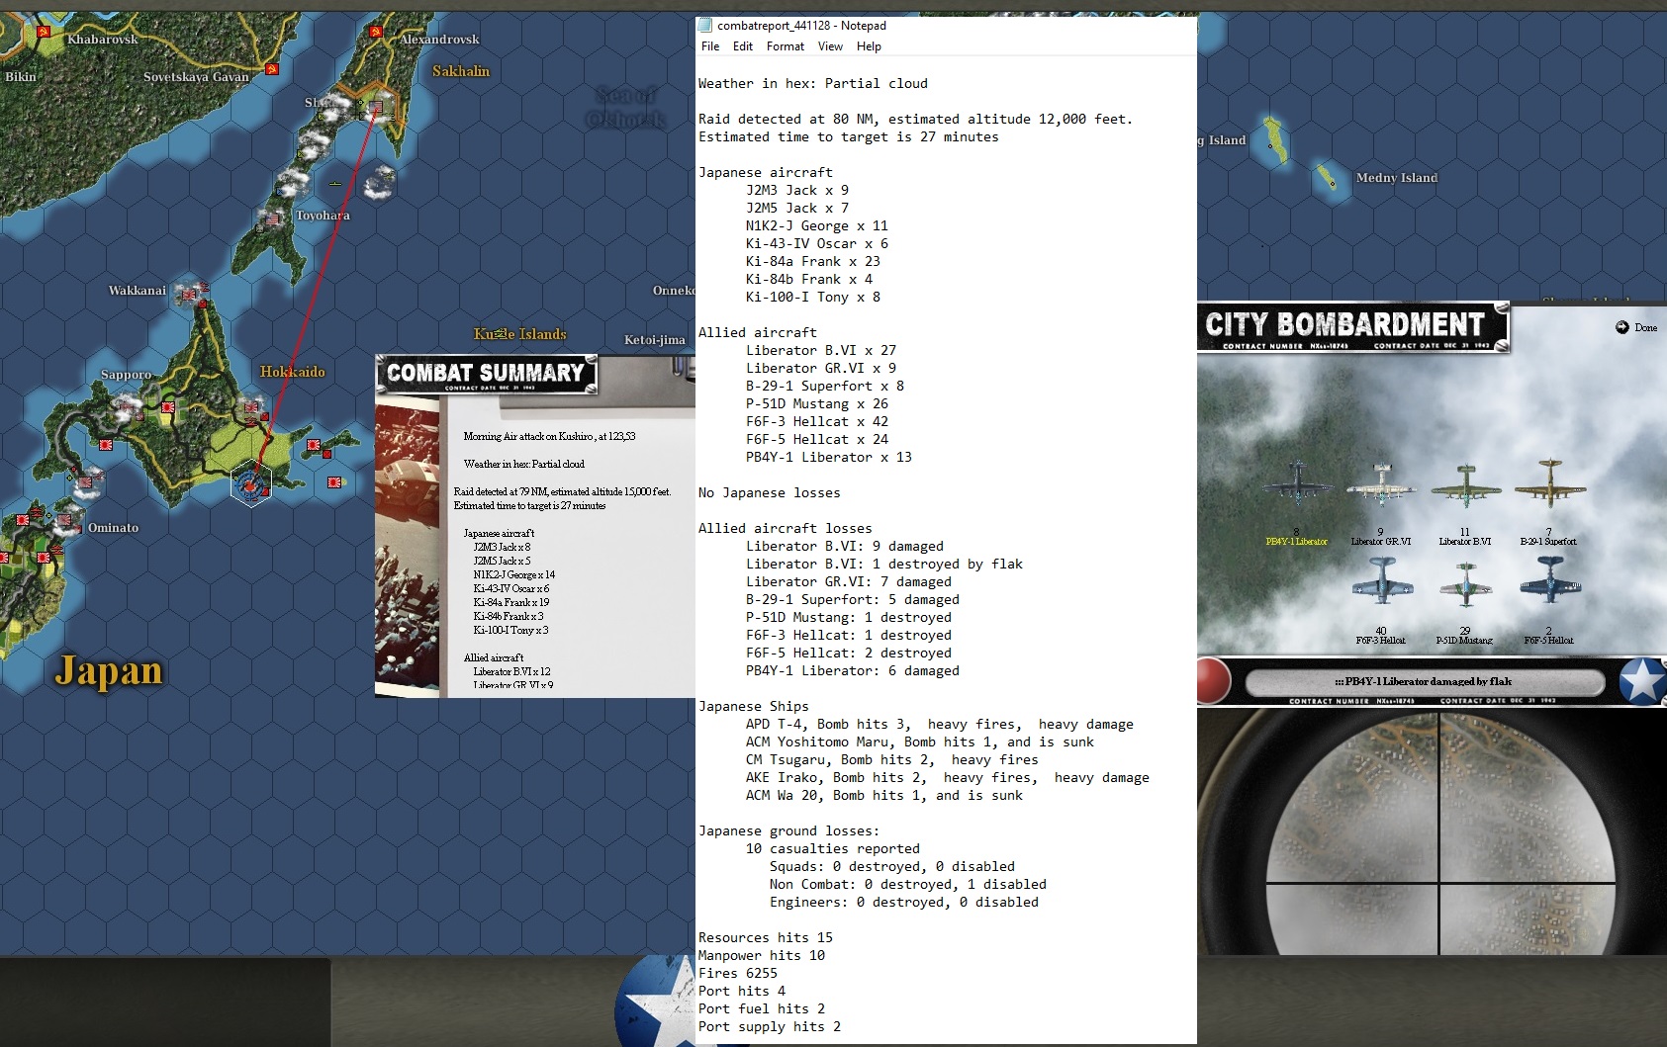Select the F6F-3 Hellcat aircraft icon
1667x1047 pixels.
point(1381,580)
